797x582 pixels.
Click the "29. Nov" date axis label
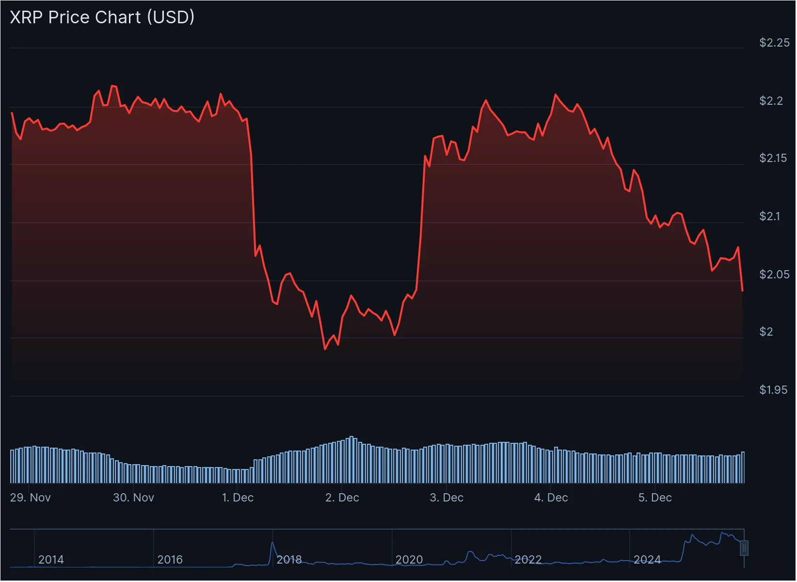click(x=30, y=498)
